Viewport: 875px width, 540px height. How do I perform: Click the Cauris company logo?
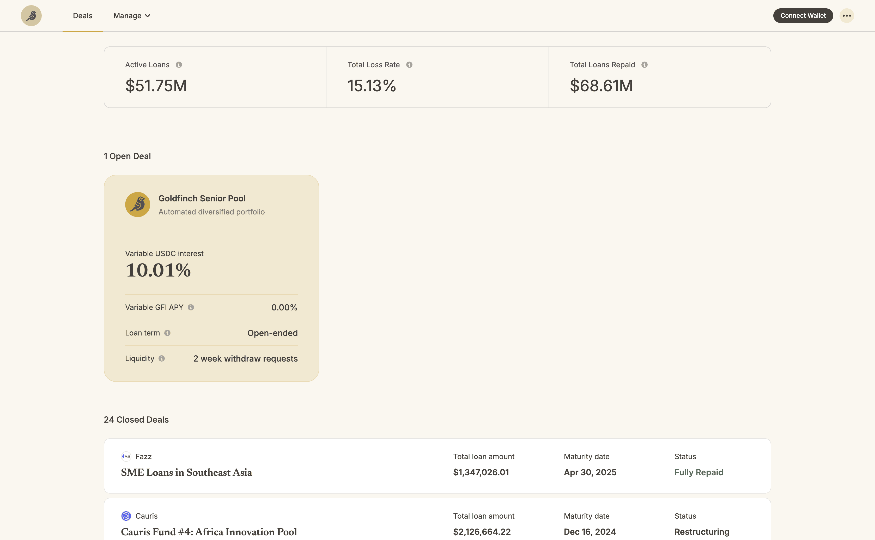coord(126,516)
